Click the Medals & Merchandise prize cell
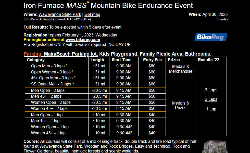Screen dimensions: 250x153 pyautogui.click(x=181, y=69)
